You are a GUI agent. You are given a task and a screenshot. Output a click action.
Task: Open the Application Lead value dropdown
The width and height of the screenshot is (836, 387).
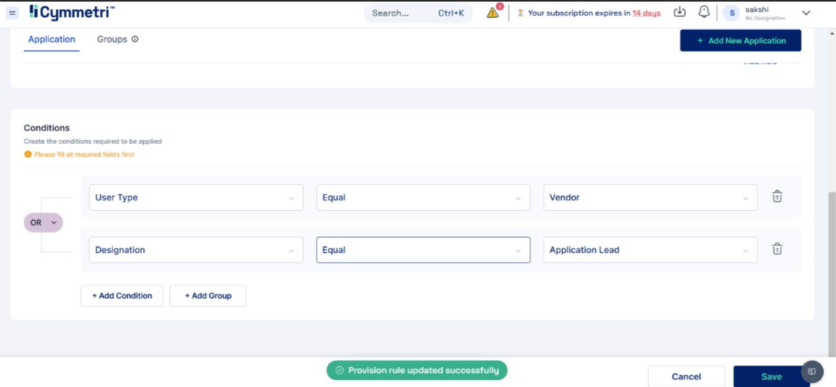click(649, 250)
